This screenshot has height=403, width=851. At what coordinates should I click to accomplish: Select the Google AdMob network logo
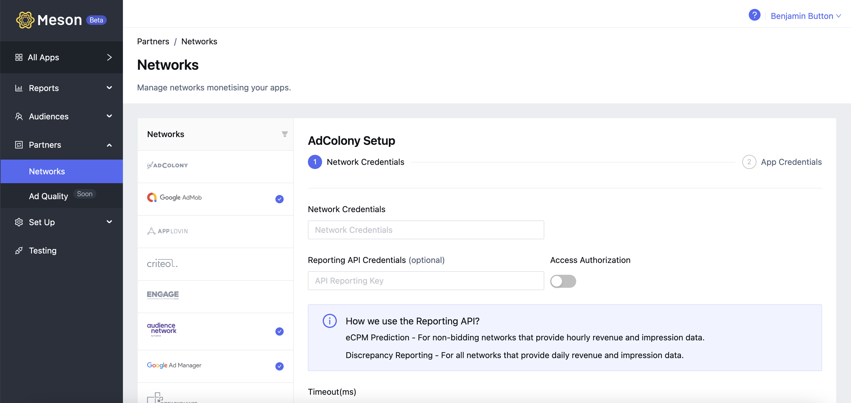click(x=174, y=198)
